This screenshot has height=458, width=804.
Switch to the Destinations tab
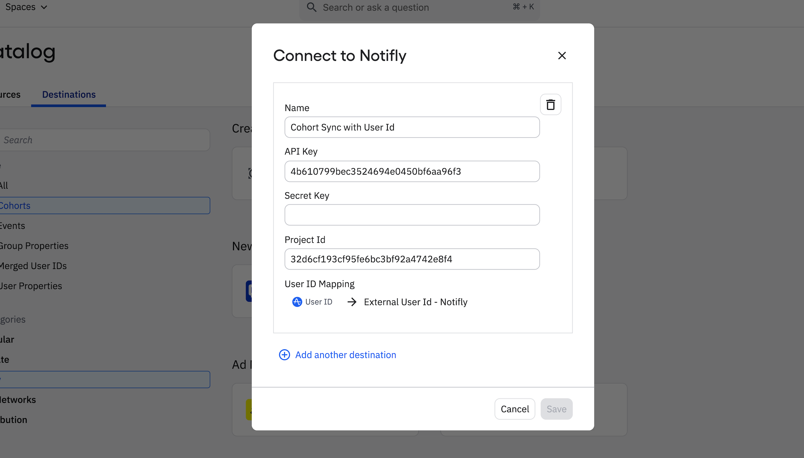pyautogui.click(x=68, y=94)
